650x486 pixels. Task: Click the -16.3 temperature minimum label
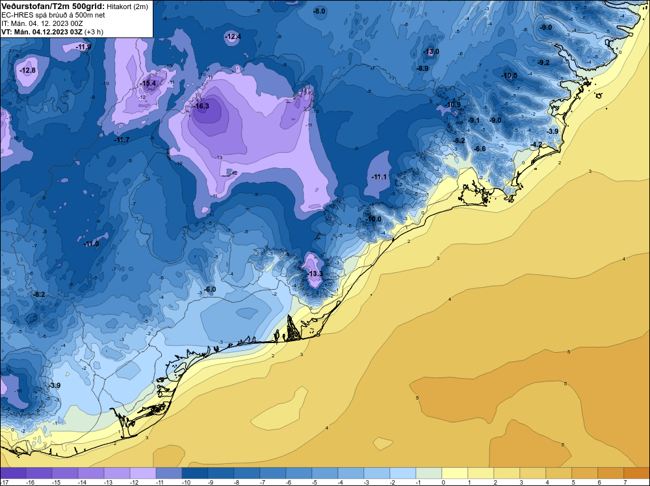[x=202, y=106]
